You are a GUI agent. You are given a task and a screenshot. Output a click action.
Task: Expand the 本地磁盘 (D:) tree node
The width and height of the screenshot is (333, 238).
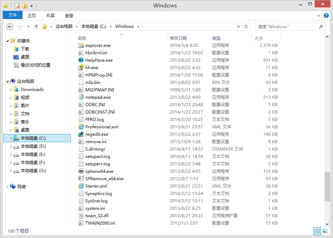[x=11, y=146]
